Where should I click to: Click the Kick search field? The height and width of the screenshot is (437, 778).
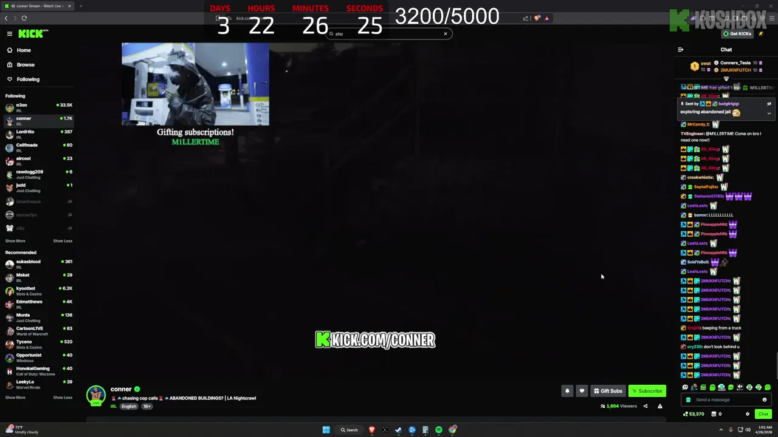[x=388, y=34]
